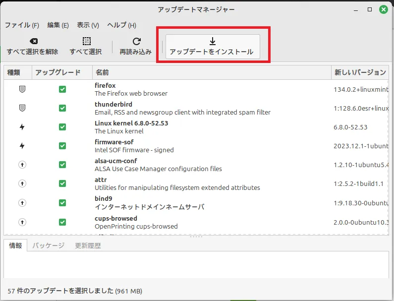Switch to the Update History (更新履歴) tab
394x301 pixels.
(88, 245)
